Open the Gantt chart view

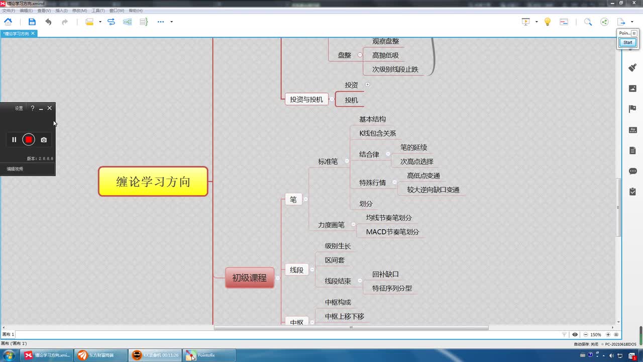pos(564,22)
